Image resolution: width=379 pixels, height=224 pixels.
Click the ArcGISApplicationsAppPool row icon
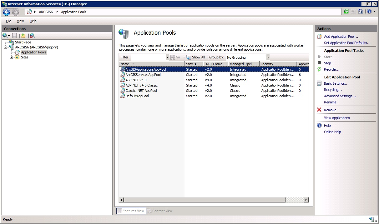[x=123, y=69]
